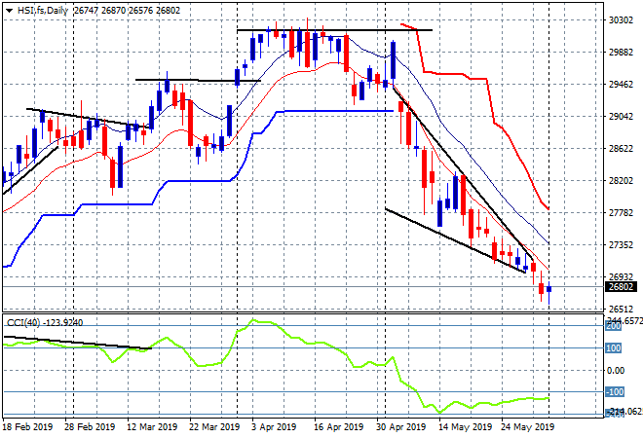Select the HSI,fs,Daily chart title text

42,11
